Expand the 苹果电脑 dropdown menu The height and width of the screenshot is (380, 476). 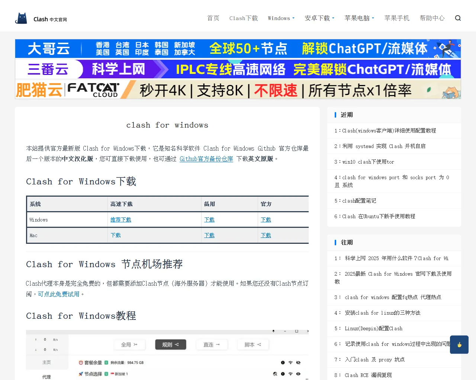click(x=359, y=18)
